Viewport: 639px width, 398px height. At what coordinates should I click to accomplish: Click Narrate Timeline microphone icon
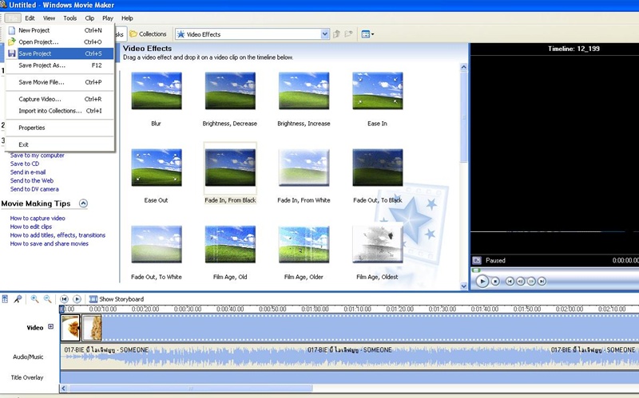(18, 299)
